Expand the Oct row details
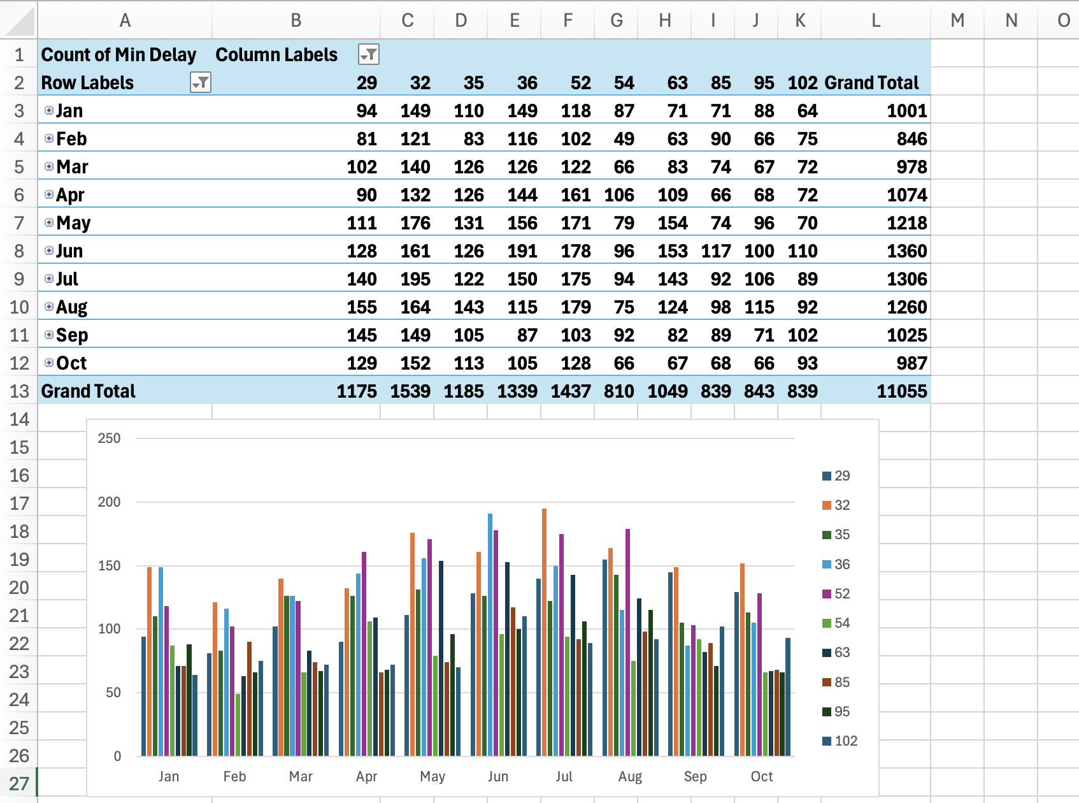This screenshot has width=1079, height=803. coord(49,363)
